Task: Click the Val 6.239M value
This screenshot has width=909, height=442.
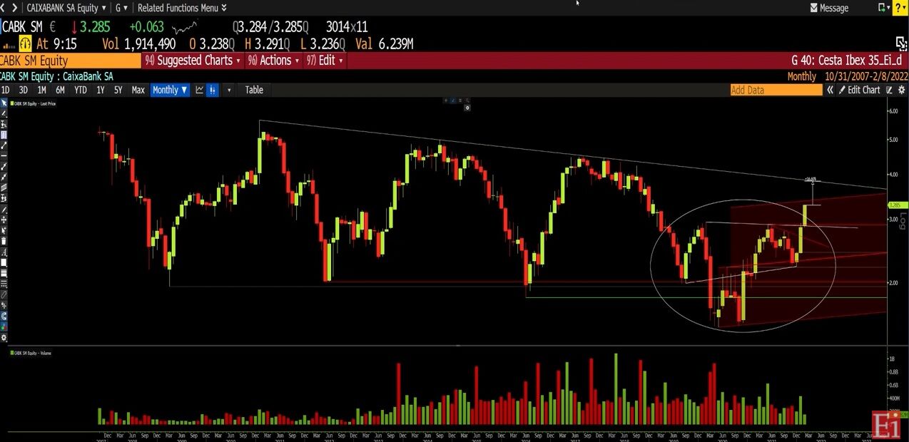Action: pyautogui.click(x=385, y=44)
